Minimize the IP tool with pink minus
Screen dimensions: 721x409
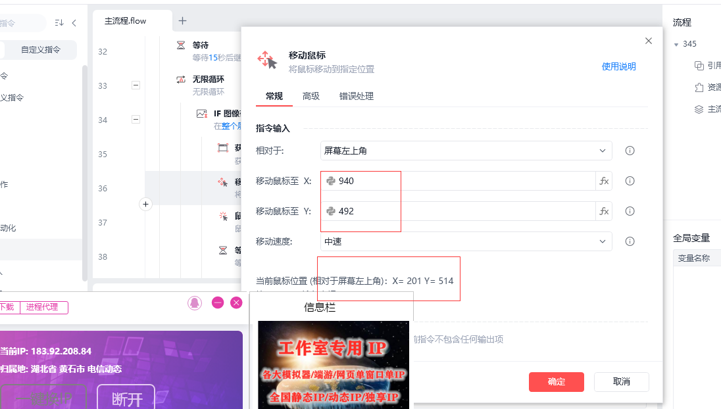(218, 302)
